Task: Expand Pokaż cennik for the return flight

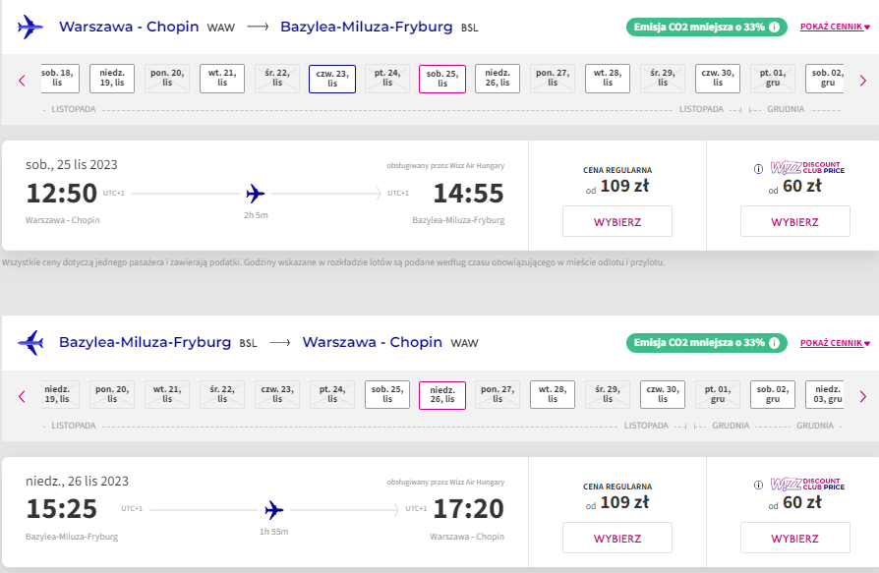Action: coord(835,343)
